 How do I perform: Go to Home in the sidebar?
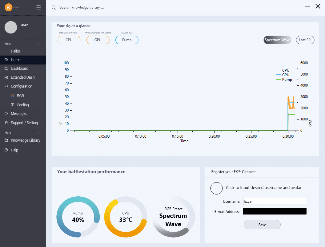pyautogui.click(x=23, y=60)
